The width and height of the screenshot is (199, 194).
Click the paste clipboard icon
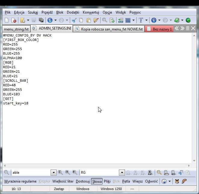(x=89, y=20)
